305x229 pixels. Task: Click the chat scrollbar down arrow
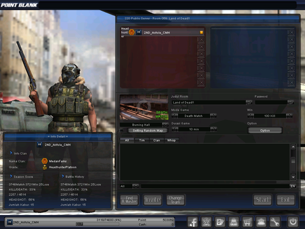click(293, 177)
